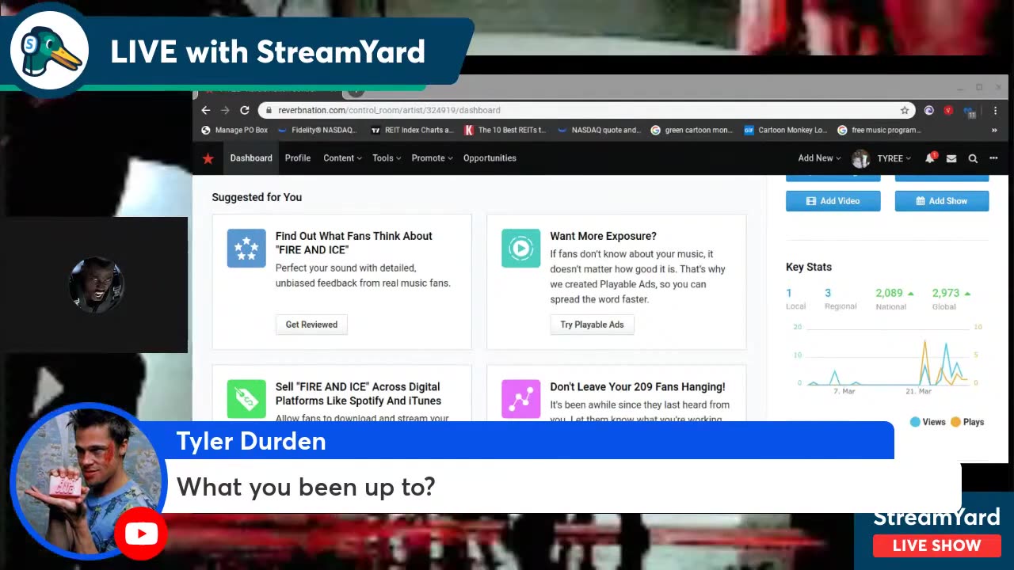Click the Local rank value 1
Viewport: 1014px width, 570px height.
[x=789, y=293]
